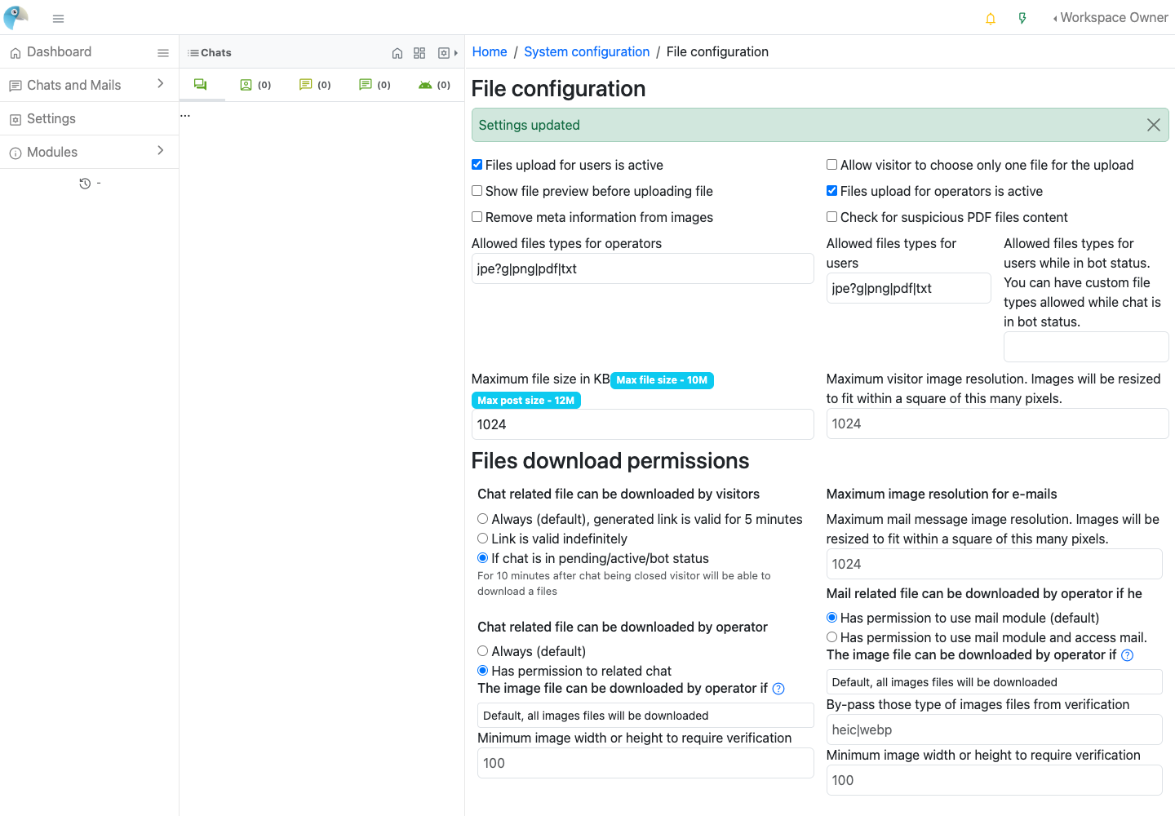The image size is (1175, 816).
Task: Click the history clock icon in sidebar
Action: [x=85, y=184]
